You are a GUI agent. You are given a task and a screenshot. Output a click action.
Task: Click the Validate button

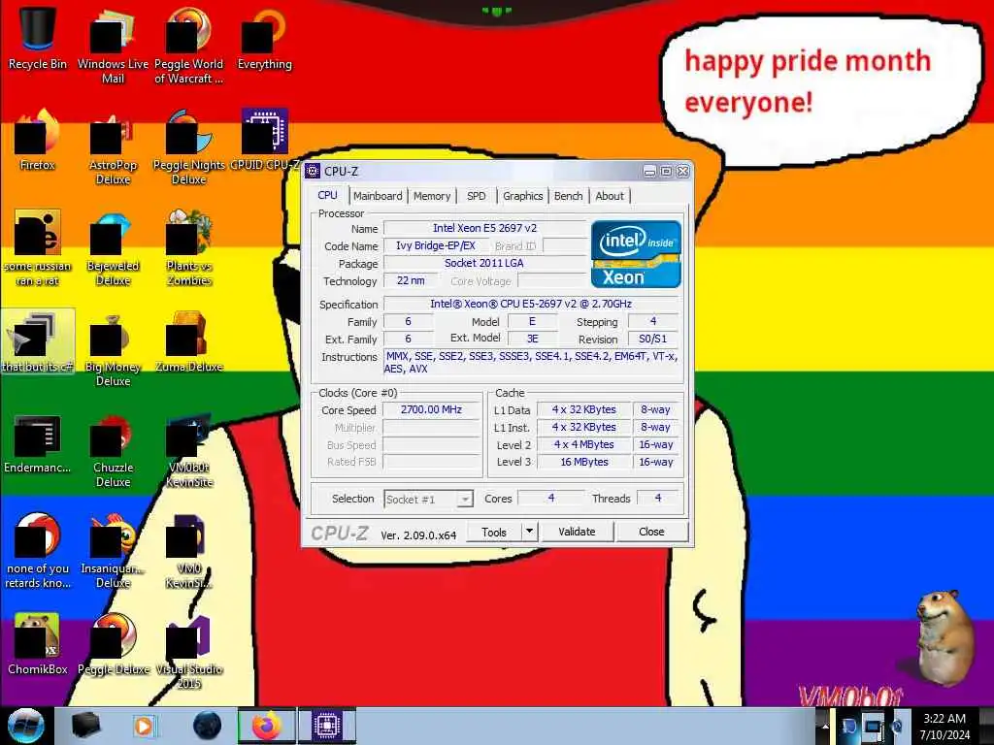pyautogui.click(x=577, y=532)
